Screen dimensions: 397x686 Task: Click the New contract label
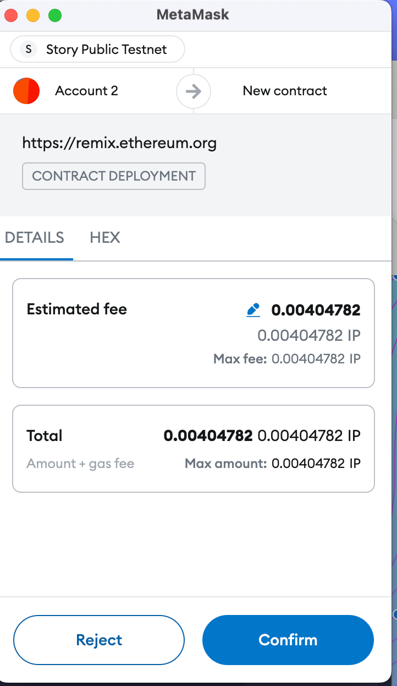[x=285, y=91]
